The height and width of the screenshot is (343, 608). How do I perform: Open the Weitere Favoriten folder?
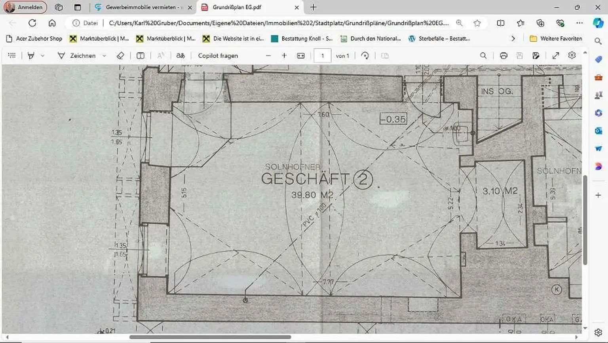(x=556, y=38)
